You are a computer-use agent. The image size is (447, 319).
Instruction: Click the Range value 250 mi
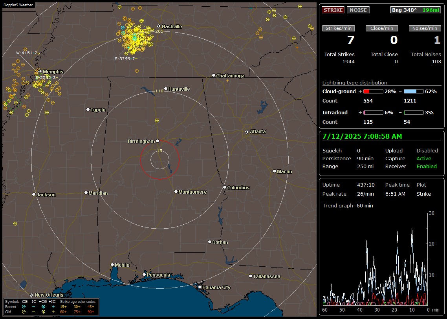click(x=365, y=167)
